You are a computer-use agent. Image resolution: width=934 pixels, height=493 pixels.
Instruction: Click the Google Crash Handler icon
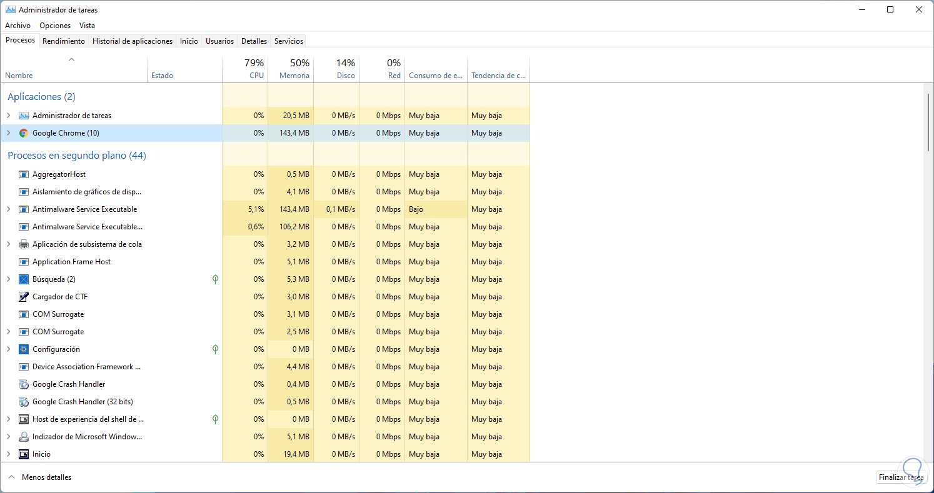[x=24, y=384]
